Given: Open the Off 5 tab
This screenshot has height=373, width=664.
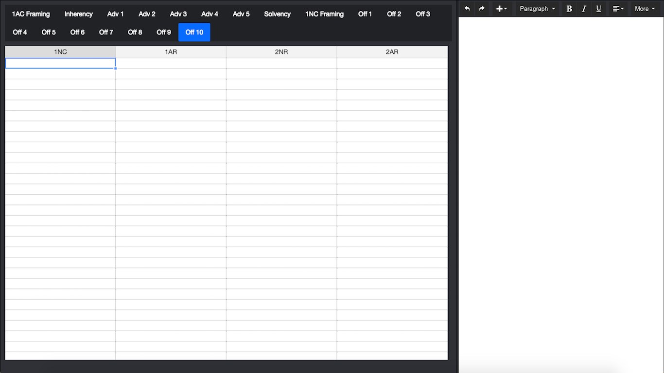Looking at the screenshot, I should point(49,32).
